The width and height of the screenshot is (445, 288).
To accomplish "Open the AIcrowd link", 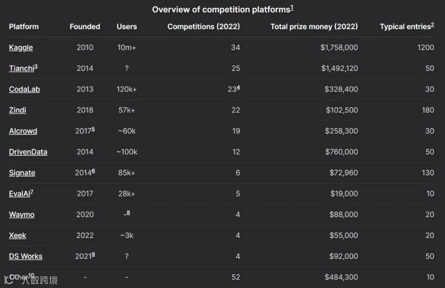I will click(x=23, y=131).
